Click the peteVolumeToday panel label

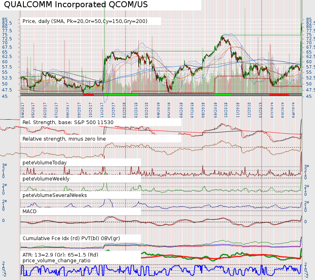point(45,163)
